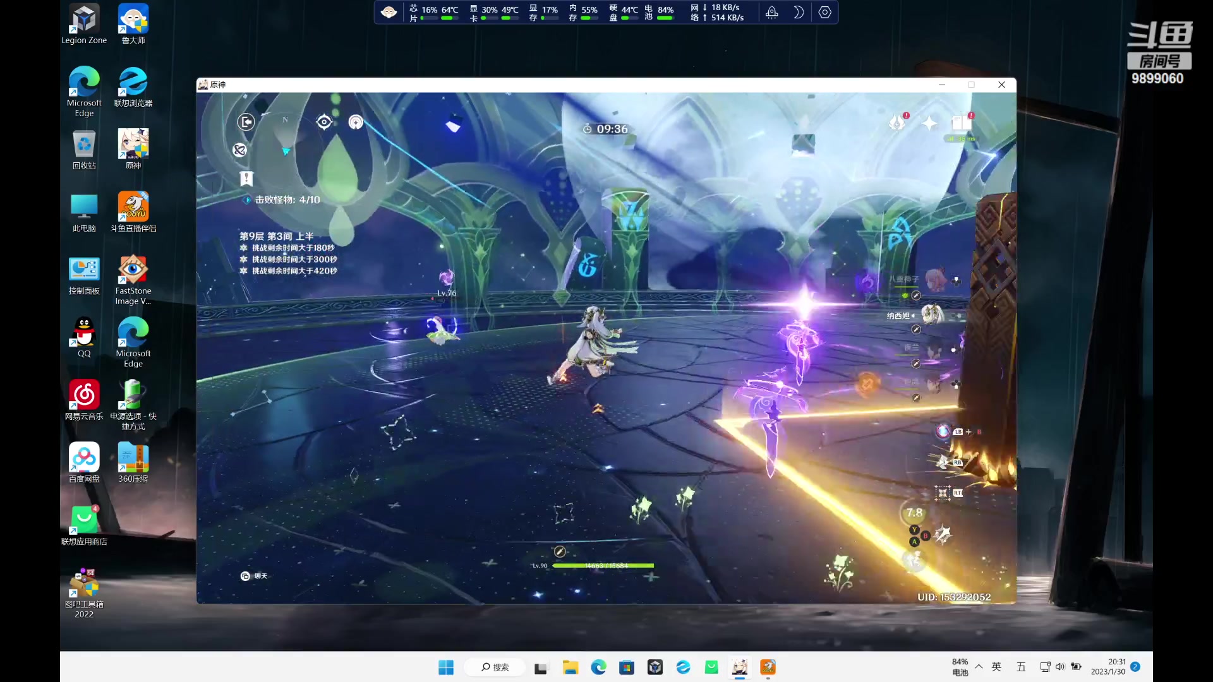Viewport: 1213px width, 682px height.
Task: Open the Legion Zone desktop shortcut
Action: (84, 24)
